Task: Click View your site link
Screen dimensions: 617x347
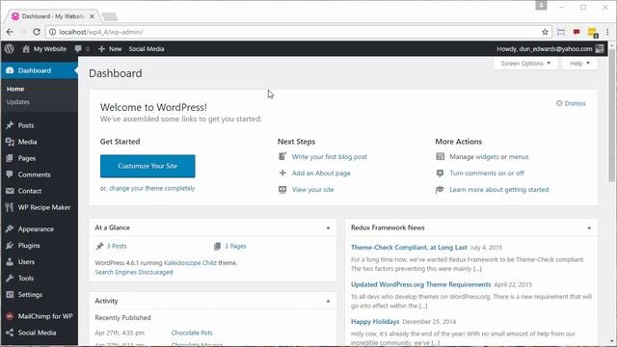Action: tap(312, 190)
